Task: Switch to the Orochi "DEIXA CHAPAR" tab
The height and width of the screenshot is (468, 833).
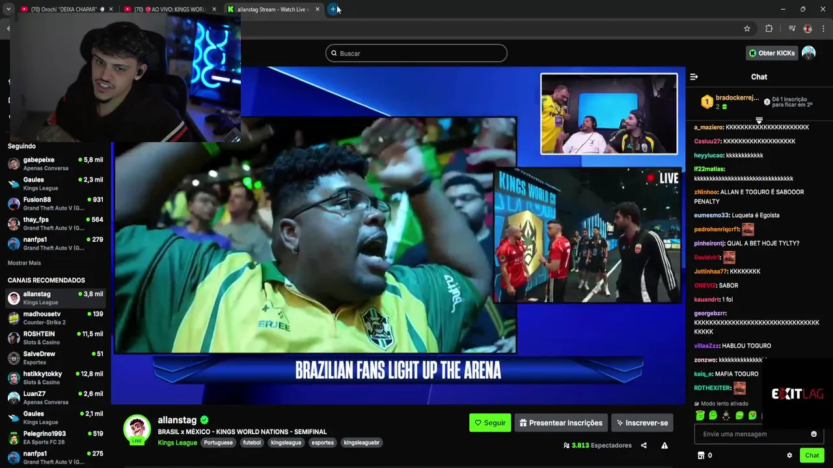Action: [68, 9]
